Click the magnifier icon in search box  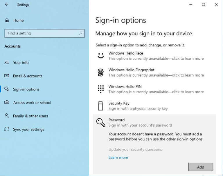[80, 33]
